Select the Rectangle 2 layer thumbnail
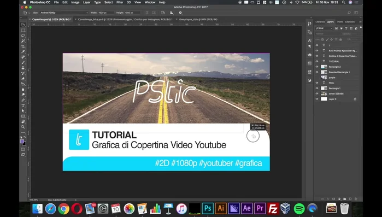Image resolution: width=382 pixels, height=217 pixels. point(324,67)
